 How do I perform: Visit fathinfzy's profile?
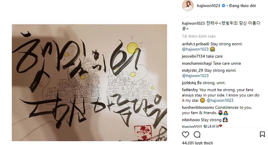tap(190, 90)
